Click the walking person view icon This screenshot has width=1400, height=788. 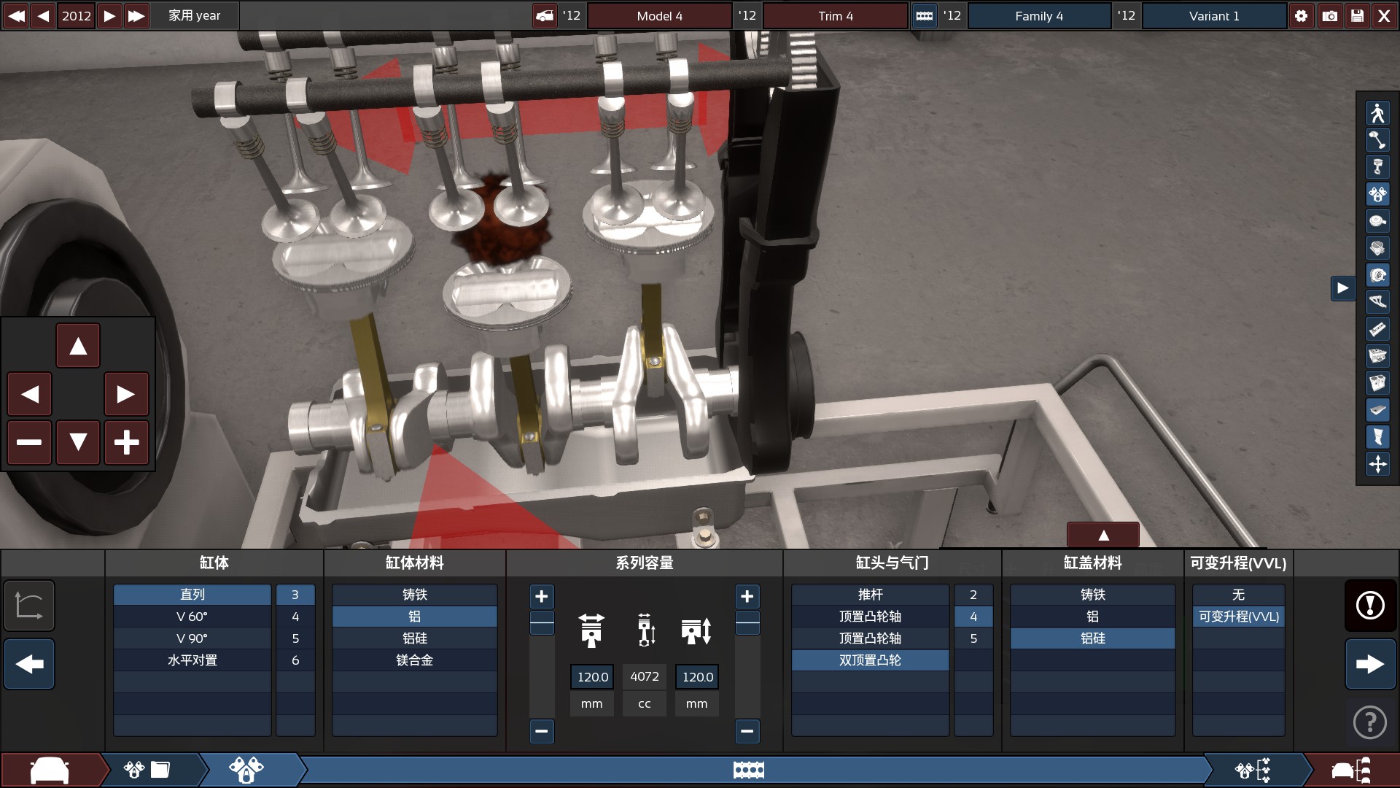coord(1377,113)
